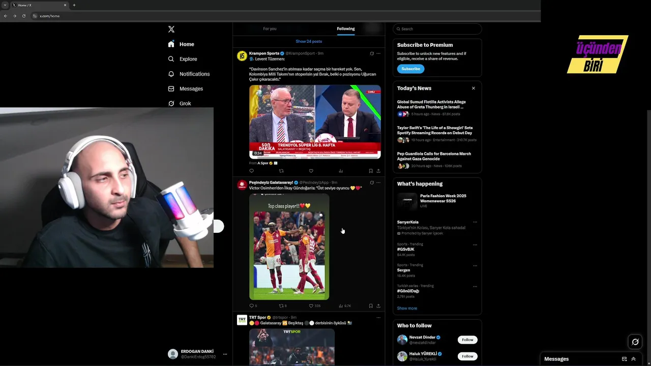Open more options for SarıyerKola trend
The height and width of the screenshot is (366, 651).
click(x=475, y=222)
